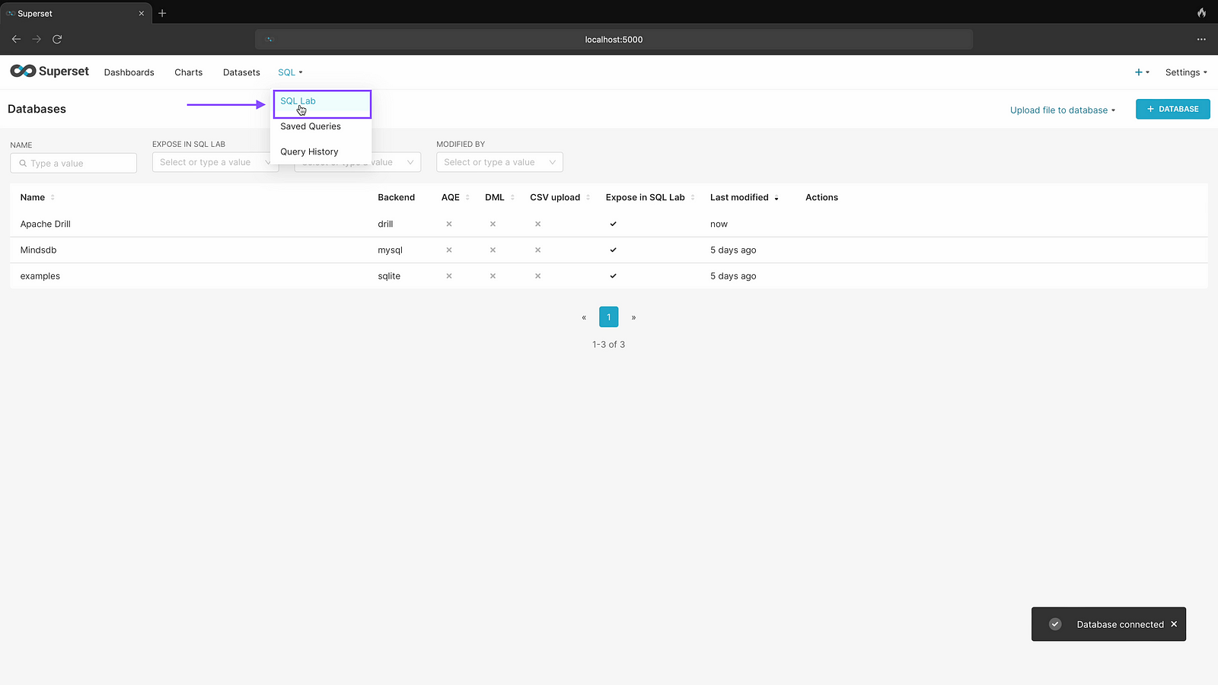Expand Upload file to database menu
The width and height of the screenshot is (1218, 685).
[1062, 110]
